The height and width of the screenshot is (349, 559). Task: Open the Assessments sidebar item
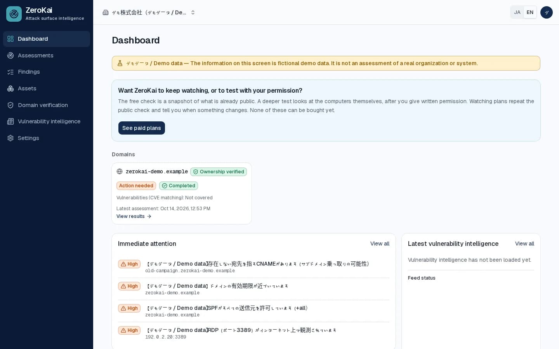click(x=47, y=55)
